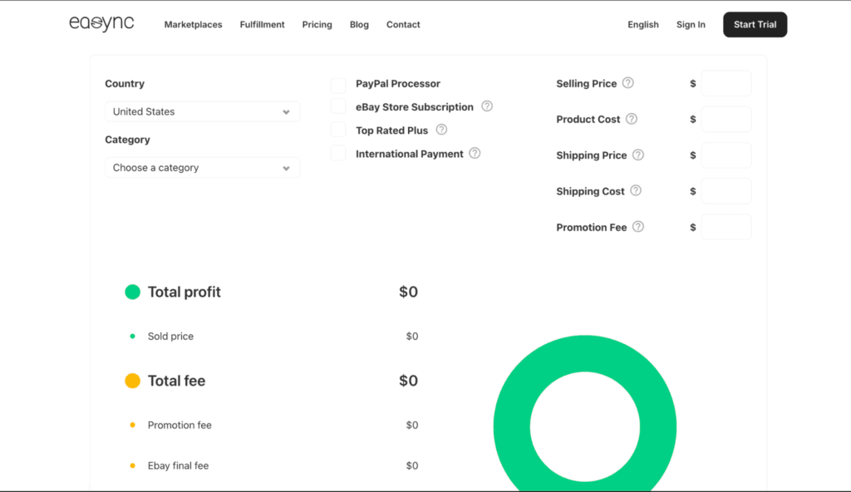Click the eBay Store Subscription help icon
Image resolution: width=851 pixels, height=492 pixels.
486,106
